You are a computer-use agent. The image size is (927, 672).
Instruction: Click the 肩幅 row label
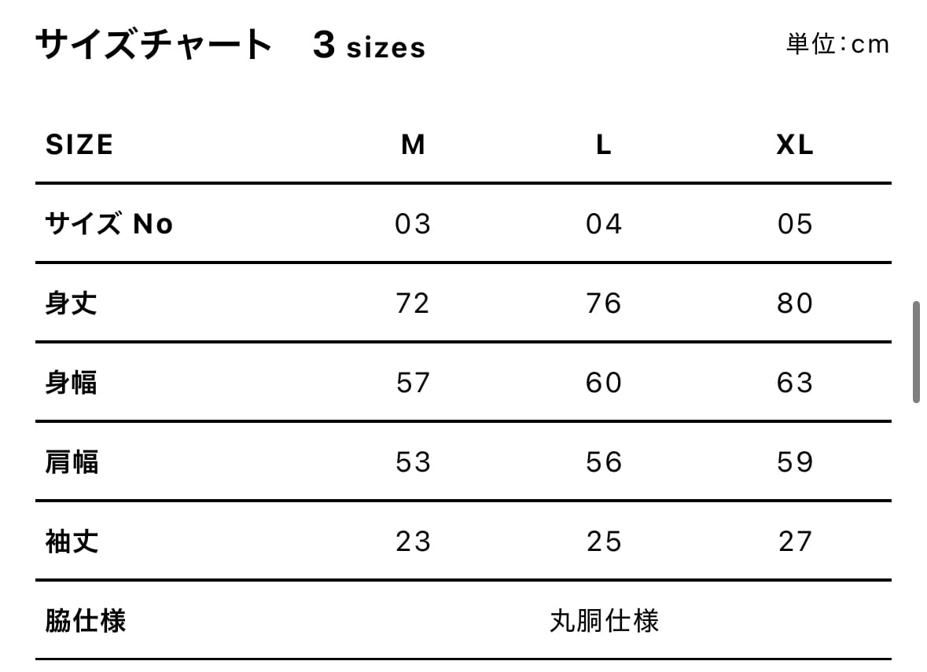(x=72, y=462)
